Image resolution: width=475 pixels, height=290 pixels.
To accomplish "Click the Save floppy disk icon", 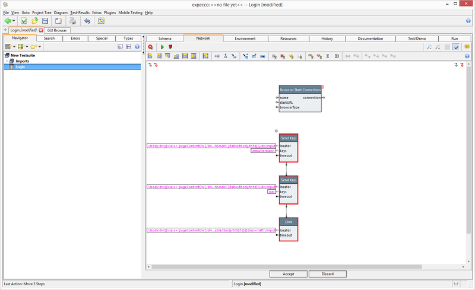I will click(45, 21).
